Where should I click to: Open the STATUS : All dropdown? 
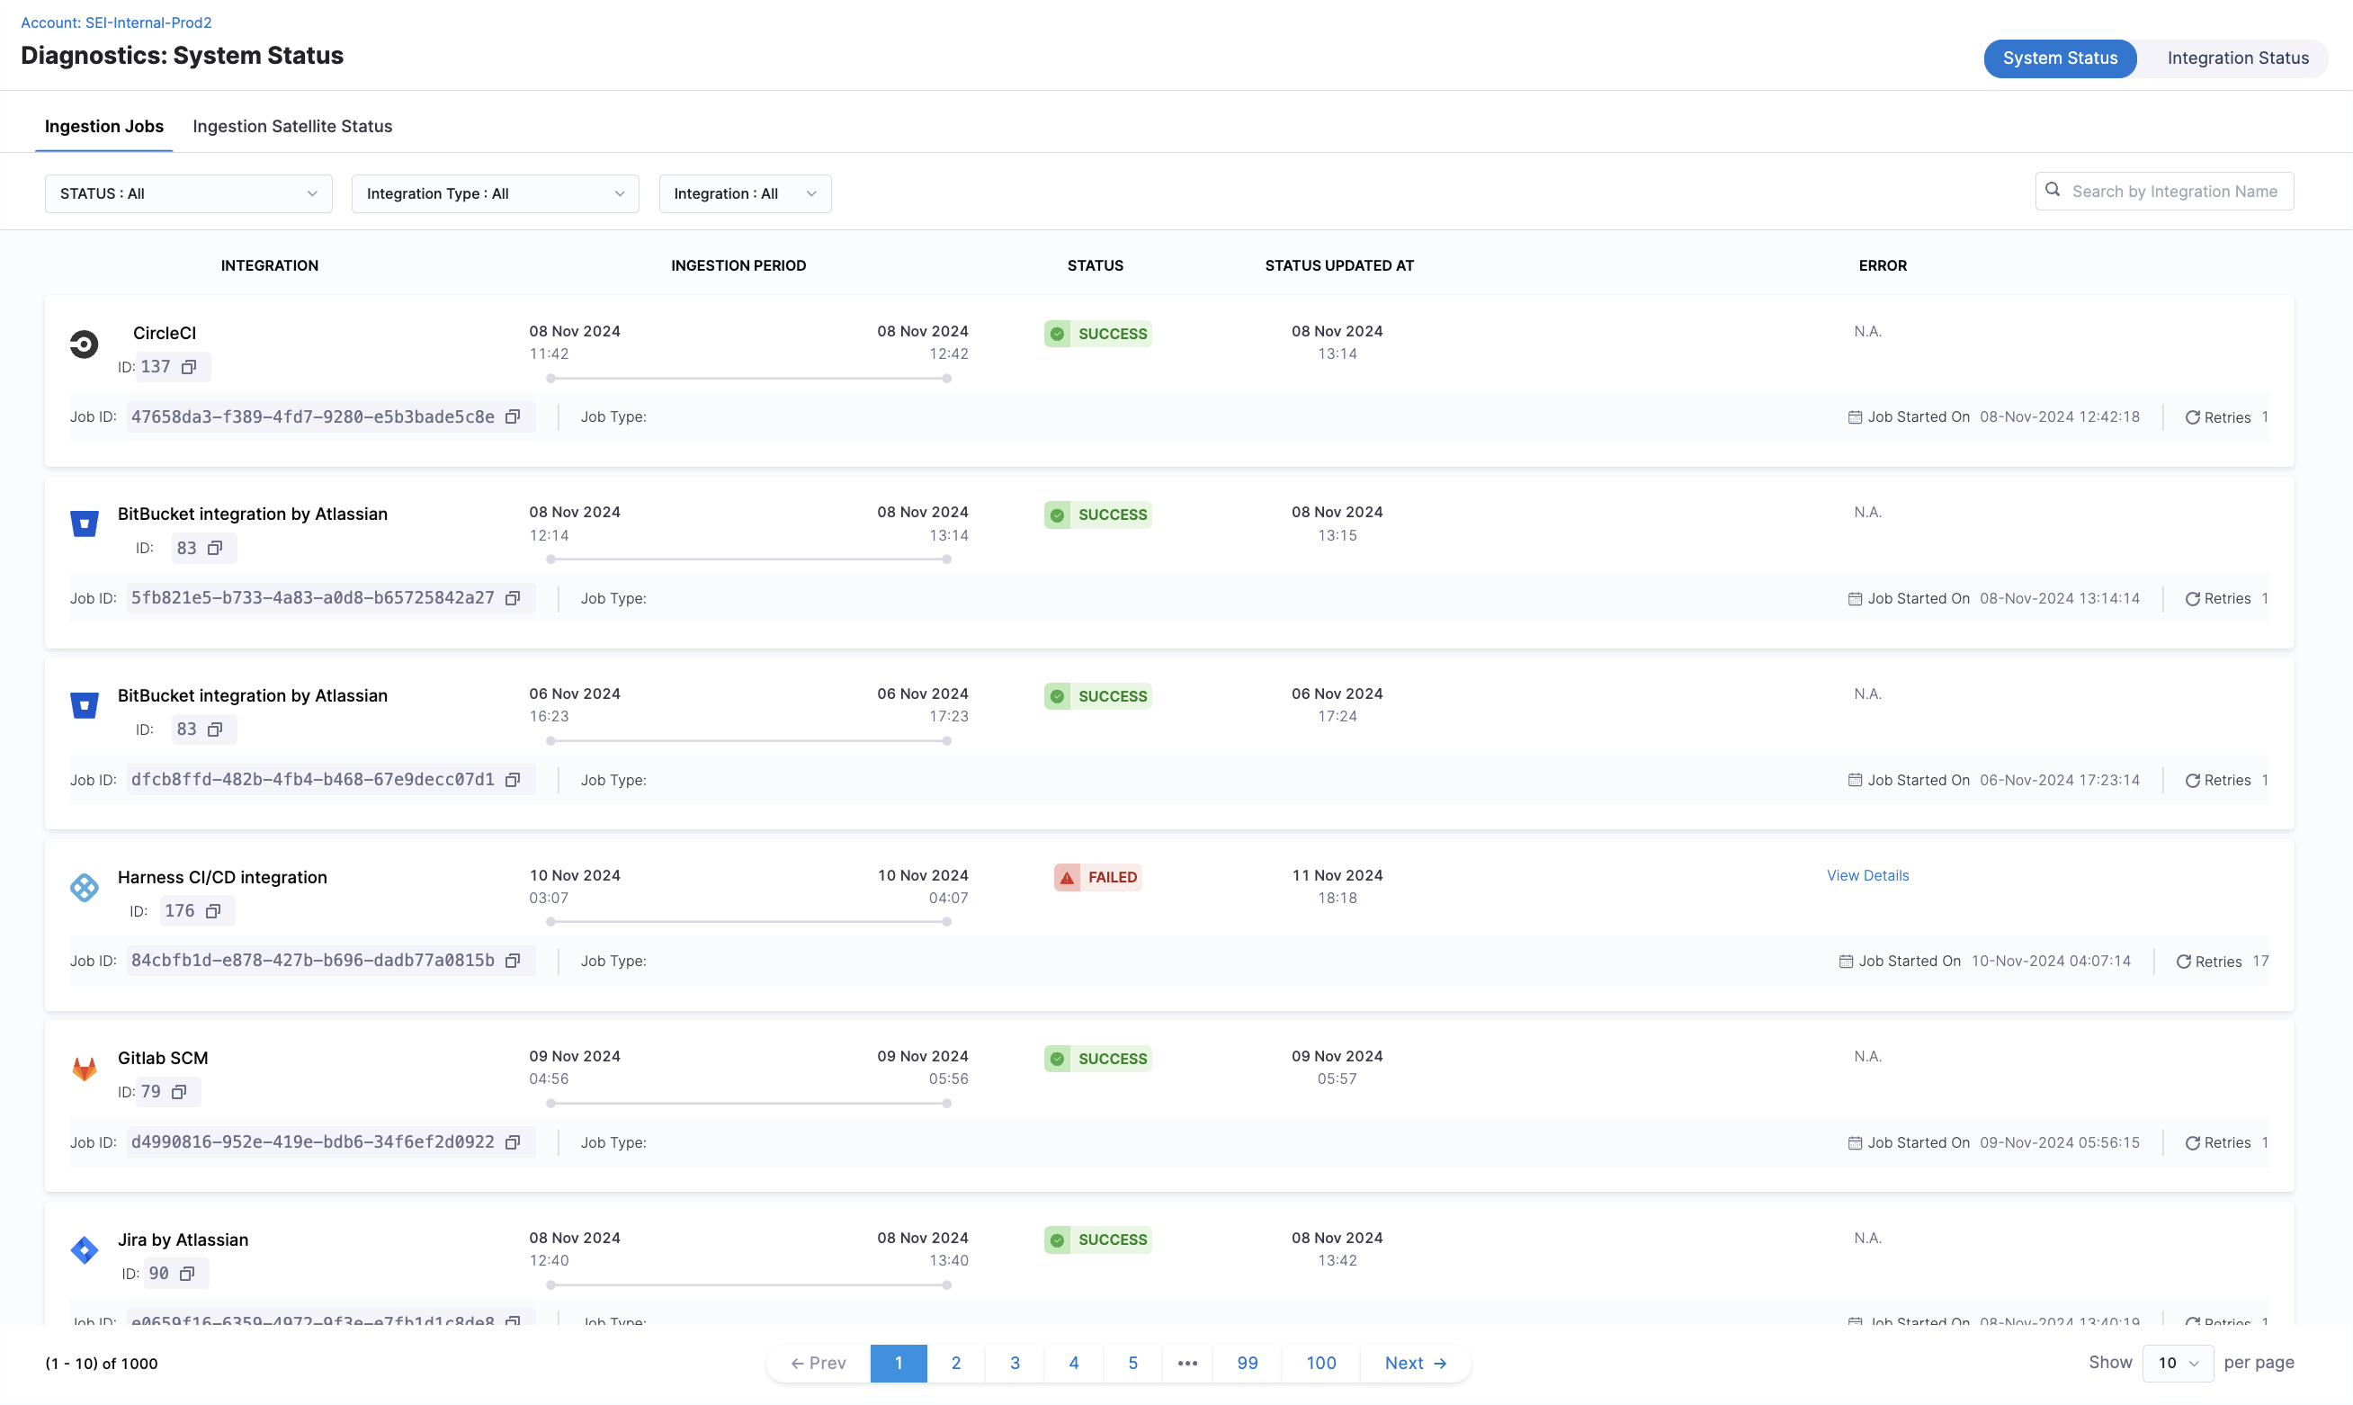pyautogui.click(x=188, y=194)
